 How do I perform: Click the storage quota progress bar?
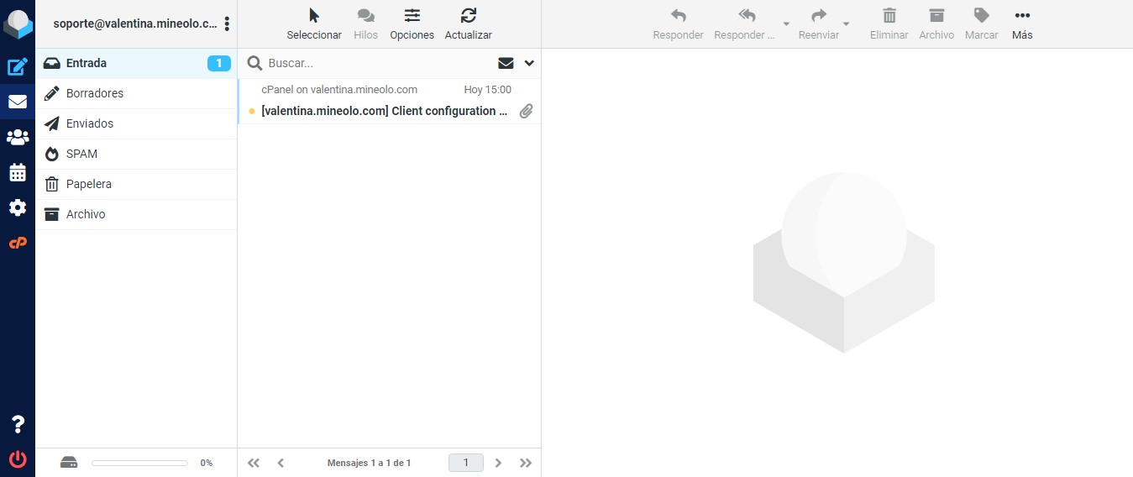pos(139,463)
